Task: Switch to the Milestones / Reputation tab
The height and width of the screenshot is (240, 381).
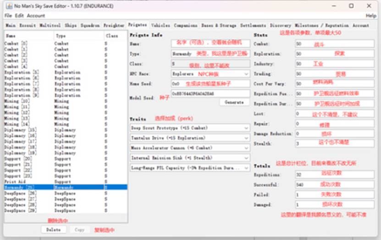Action: 322,26
